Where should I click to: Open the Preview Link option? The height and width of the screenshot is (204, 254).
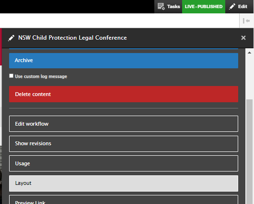coord(124,200)
